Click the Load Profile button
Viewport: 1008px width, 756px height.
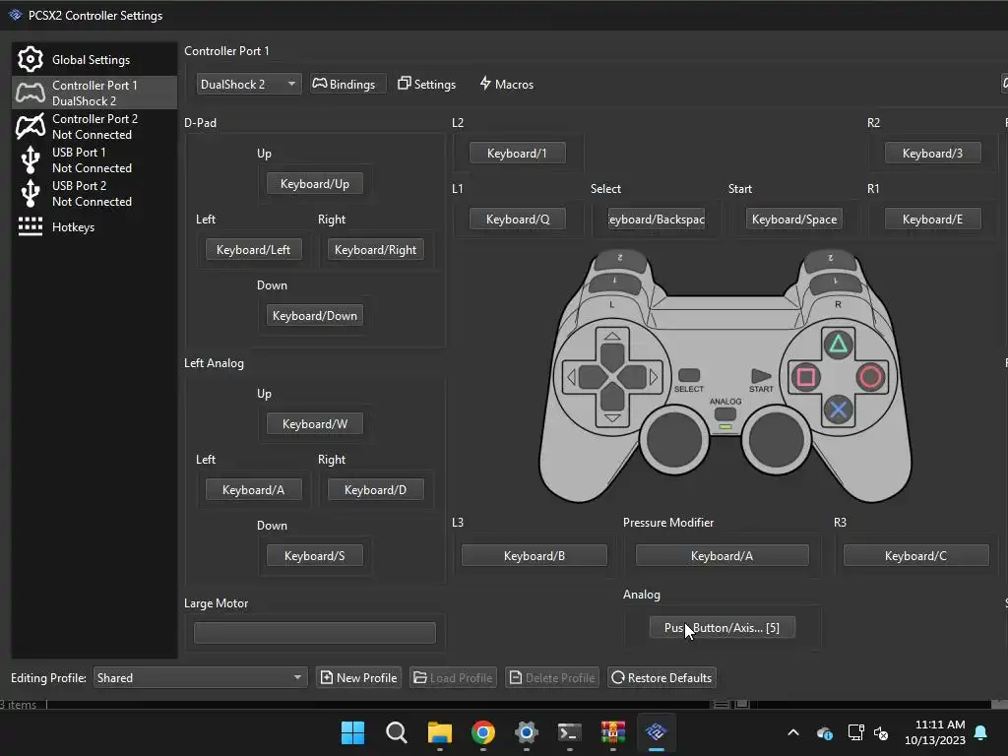point(453,677)
